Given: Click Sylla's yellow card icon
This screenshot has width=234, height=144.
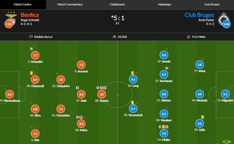Looking at the screenshot, I should tap(203, 117).
